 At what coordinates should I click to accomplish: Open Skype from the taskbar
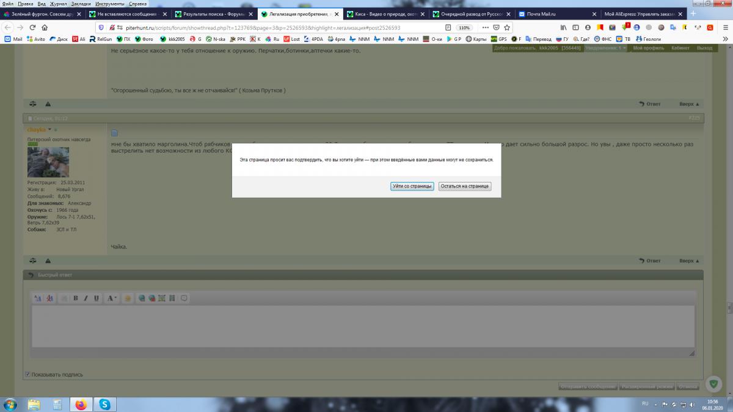(x=104, y=404)
